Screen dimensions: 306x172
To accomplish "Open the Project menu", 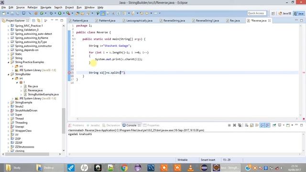I will [69, 8].
